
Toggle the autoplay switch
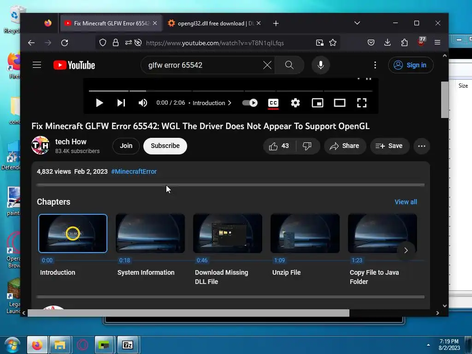coord(250,103)
